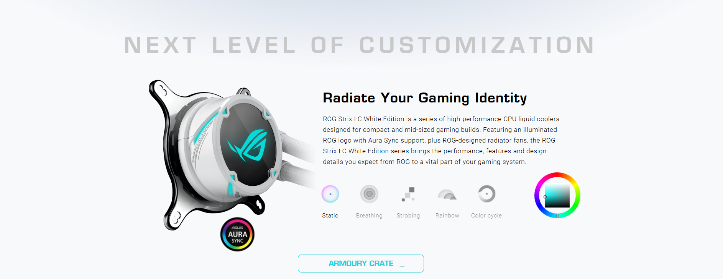The width and height of the screenshot is (723, 279).
Task: Choose the Breathing effect icon
Action: [x=369, y=194]
